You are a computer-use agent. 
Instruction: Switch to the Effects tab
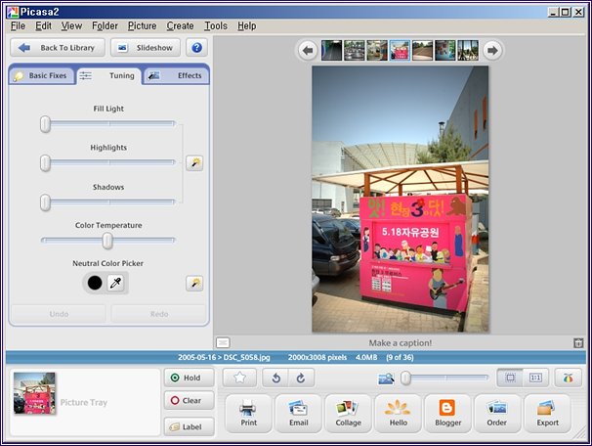tap(176, 75)
